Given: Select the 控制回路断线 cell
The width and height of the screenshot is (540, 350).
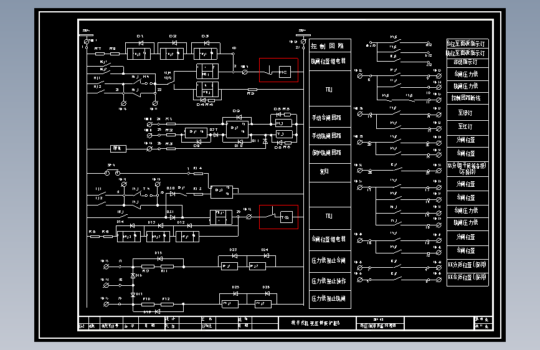Looking at the screenshot, I should [467, 98].
